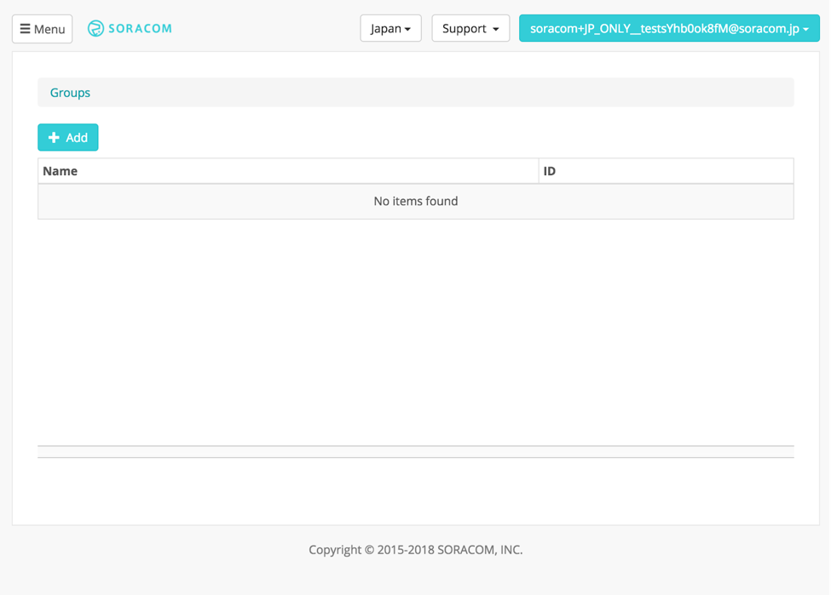Add a new group
The image size is (831, 595).
[68, 138]
